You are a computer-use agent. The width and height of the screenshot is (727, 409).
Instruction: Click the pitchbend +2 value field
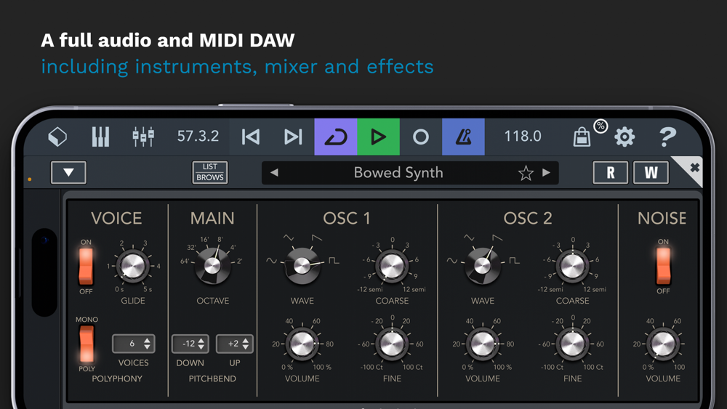pos(235,344)
